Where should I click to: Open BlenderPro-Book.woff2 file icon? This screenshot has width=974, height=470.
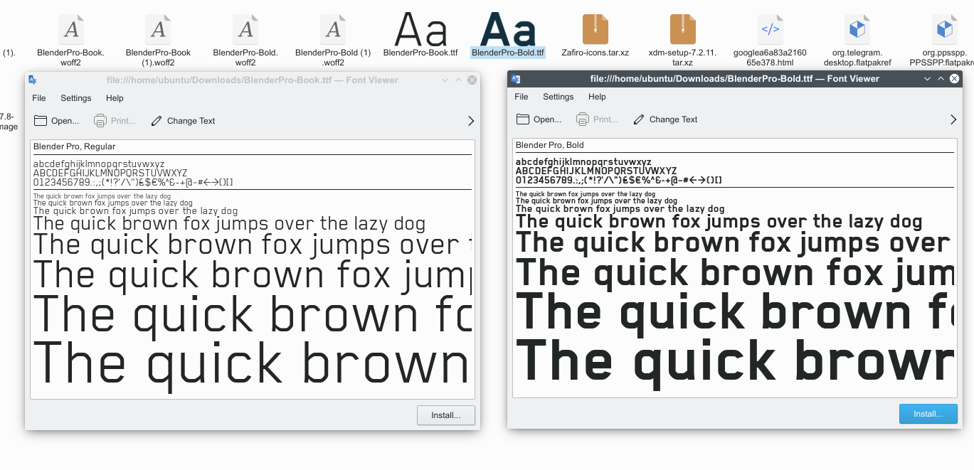(x=71, y=29)
